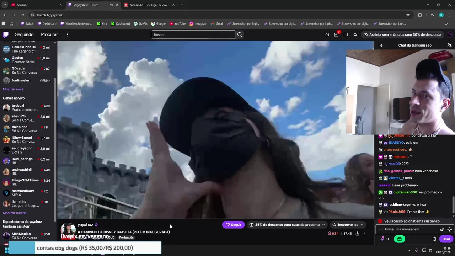
Task: Claim the green chest bonus button
Action: [400, 239]
